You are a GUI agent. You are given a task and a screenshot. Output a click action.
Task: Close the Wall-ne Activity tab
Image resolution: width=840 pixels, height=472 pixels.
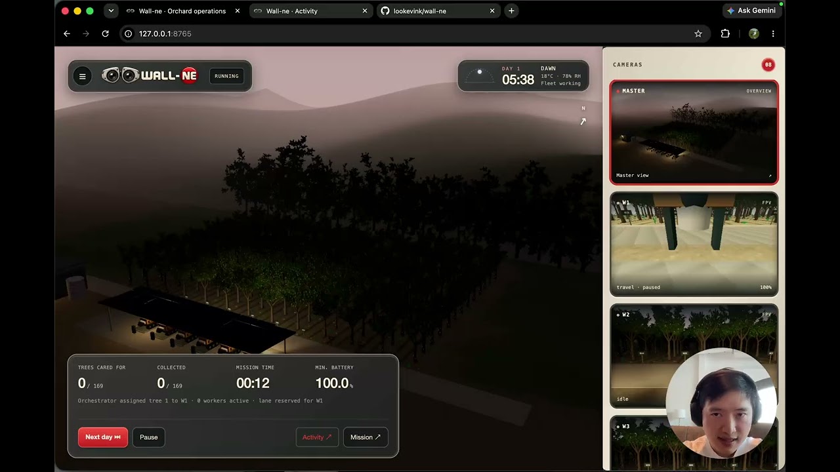click(x=365, y=10)
